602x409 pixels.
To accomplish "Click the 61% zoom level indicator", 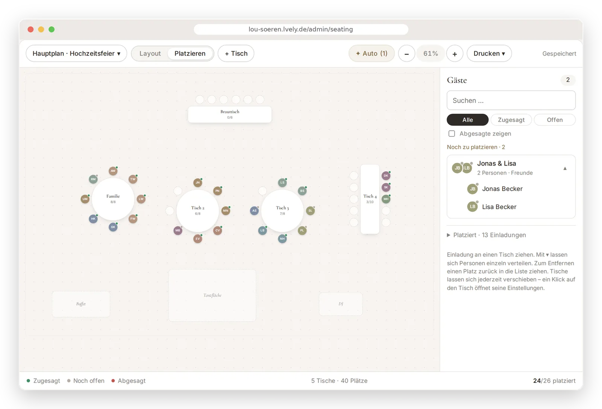I will pos(430,53).
